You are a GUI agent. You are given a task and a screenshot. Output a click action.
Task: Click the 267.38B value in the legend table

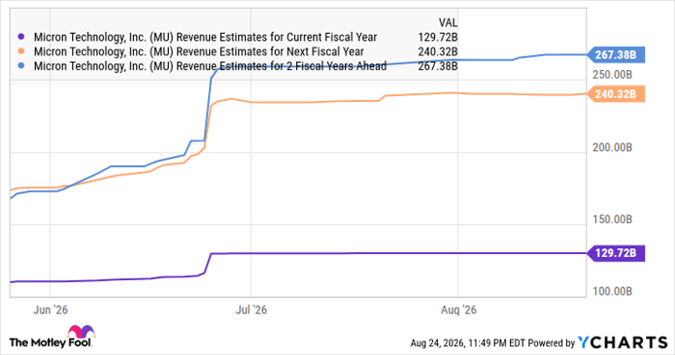[x=438, y=66]
